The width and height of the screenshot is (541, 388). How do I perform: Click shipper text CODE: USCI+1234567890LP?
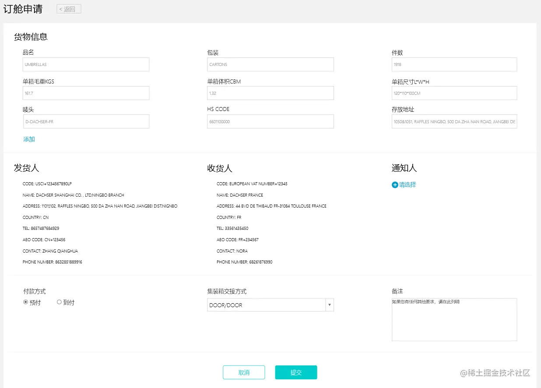pyautogui.click(x=47, y=184)
